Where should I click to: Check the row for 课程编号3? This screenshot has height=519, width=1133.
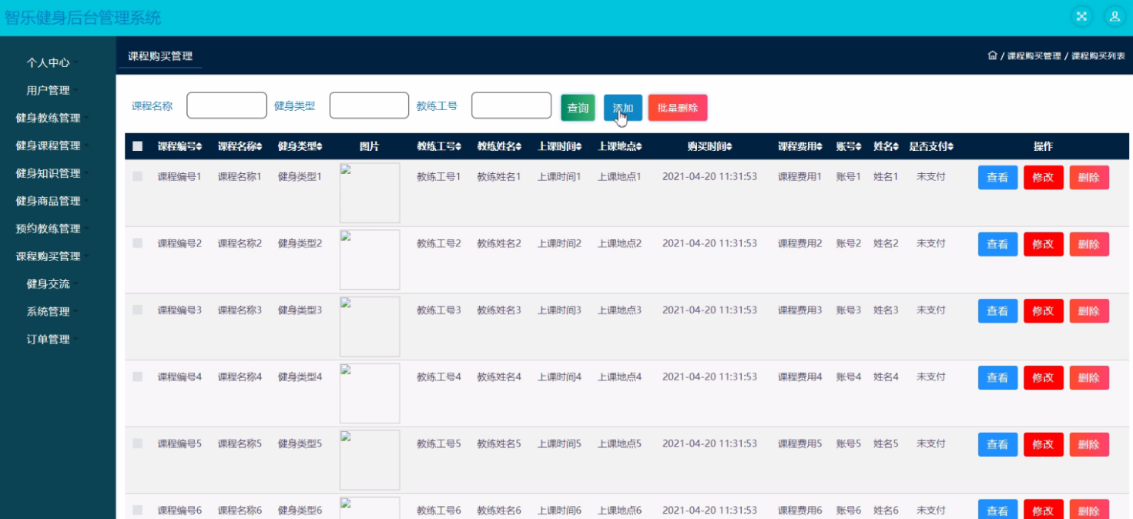(x=138, y=310)
